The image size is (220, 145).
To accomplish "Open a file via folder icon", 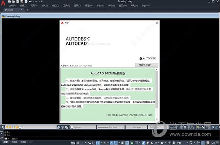I will 13,1.
